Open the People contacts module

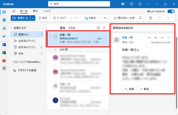pos(4,28)
